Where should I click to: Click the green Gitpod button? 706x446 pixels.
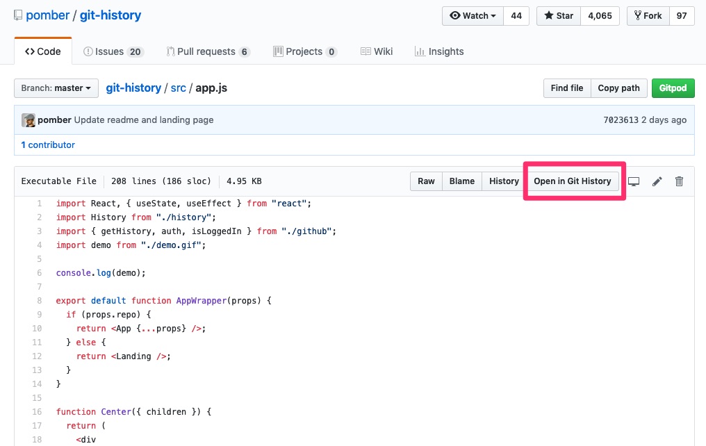tap(673, 88)
